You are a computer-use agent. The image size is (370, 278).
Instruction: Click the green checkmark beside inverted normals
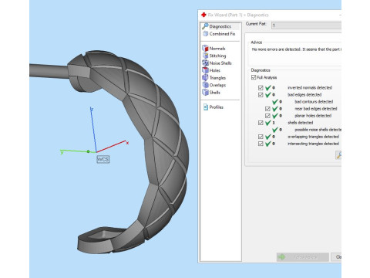267,88
